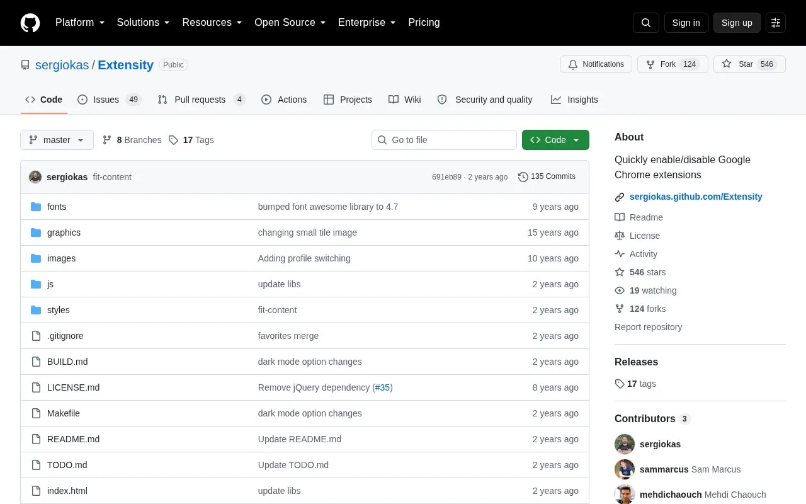Screen dimensions: 806x504
Task: Click the repository icon beside sergiokas
Action: [25, 65]
